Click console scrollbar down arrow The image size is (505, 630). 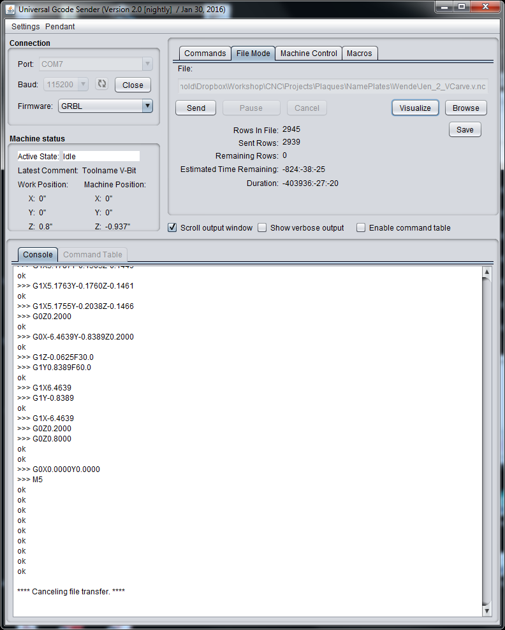click(487, 611)
